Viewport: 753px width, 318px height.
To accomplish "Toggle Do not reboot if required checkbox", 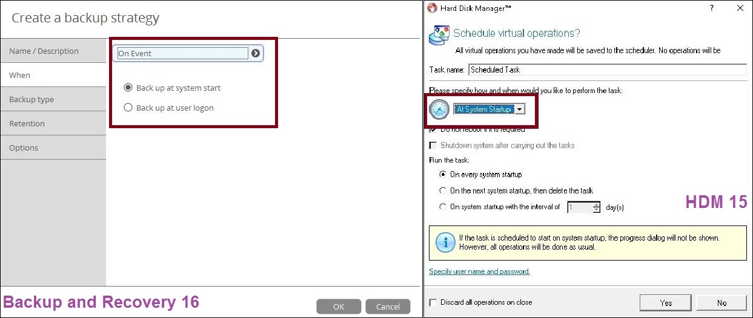I will click(x=433, y=129).
